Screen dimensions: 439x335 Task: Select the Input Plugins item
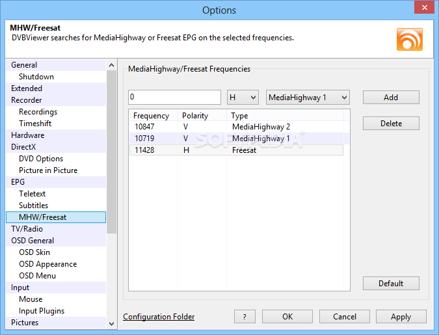pos(56,311)
